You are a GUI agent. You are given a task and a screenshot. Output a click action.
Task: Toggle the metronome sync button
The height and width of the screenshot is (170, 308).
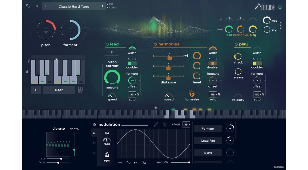(x=107, y=154)
